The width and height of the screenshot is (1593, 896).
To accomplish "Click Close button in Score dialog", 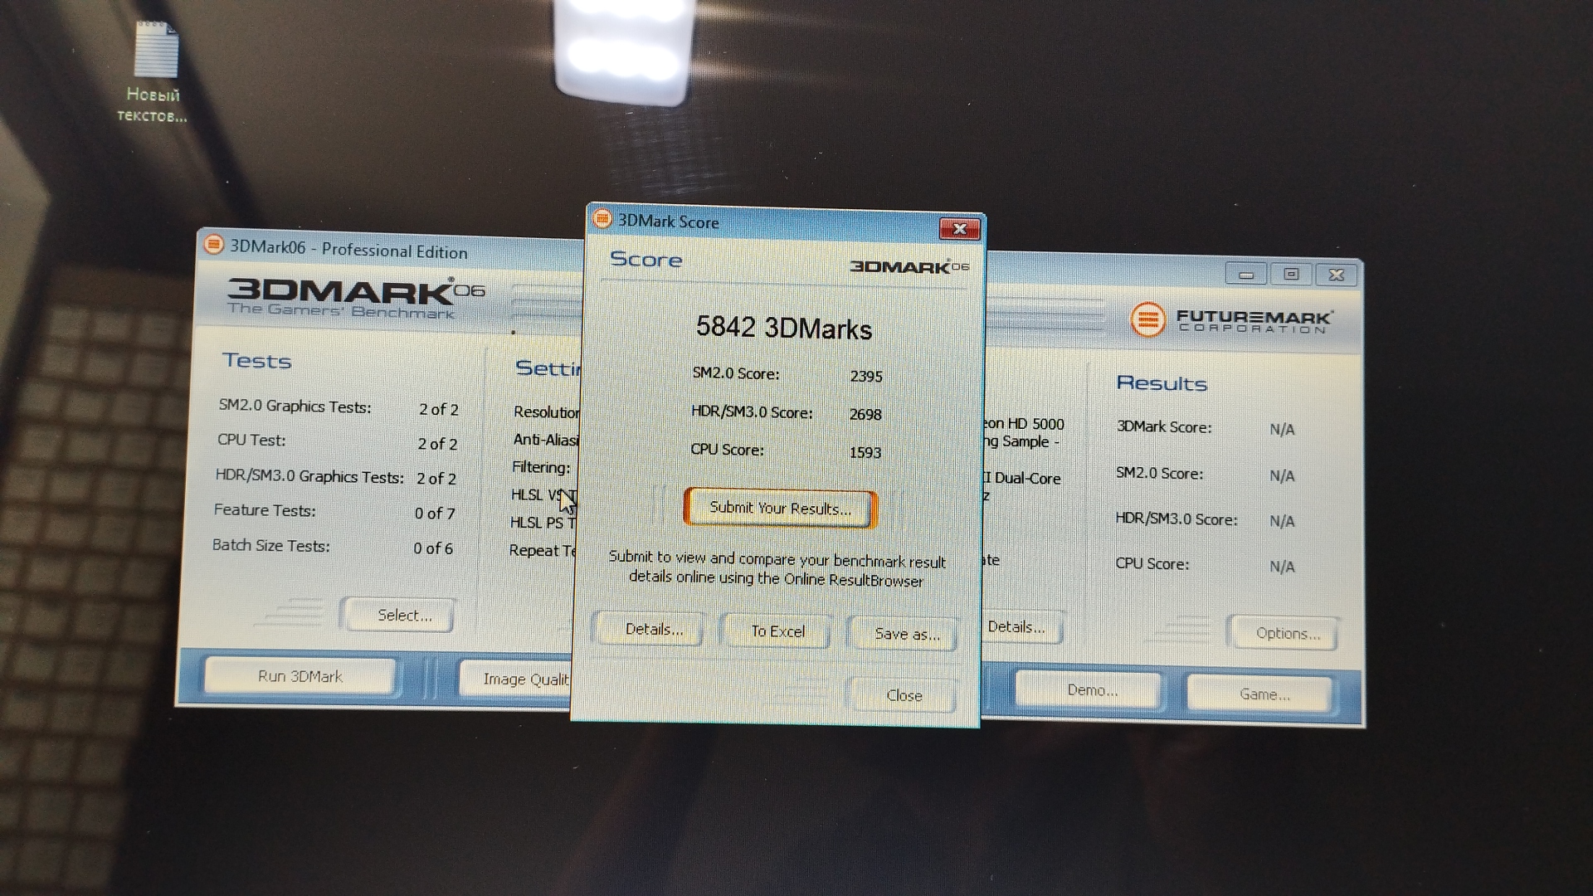I will coord(904,695).
